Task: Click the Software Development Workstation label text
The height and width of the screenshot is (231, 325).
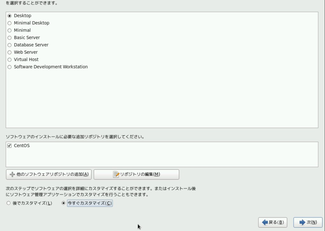Action: click(51, 67)
